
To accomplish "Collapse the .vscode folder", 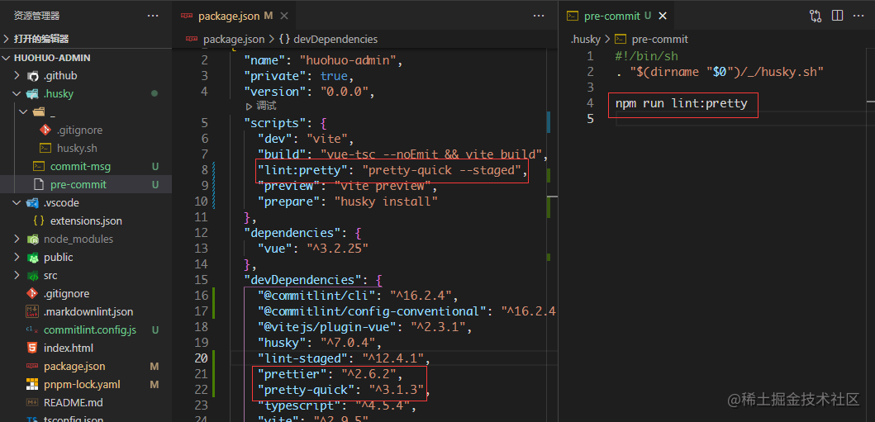I will pyautogui.click(x=17, y=202).
